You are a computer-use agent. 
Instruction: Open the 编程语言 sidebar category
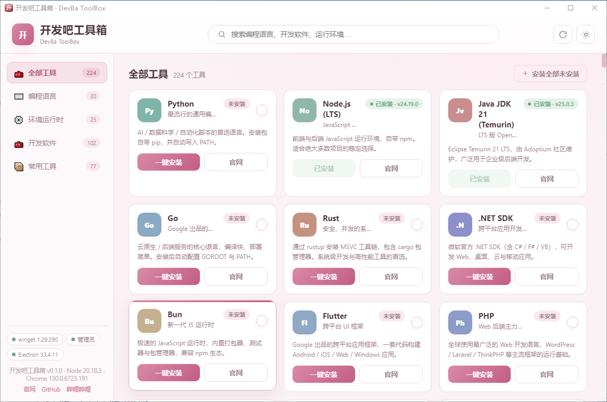pos(57,96)
